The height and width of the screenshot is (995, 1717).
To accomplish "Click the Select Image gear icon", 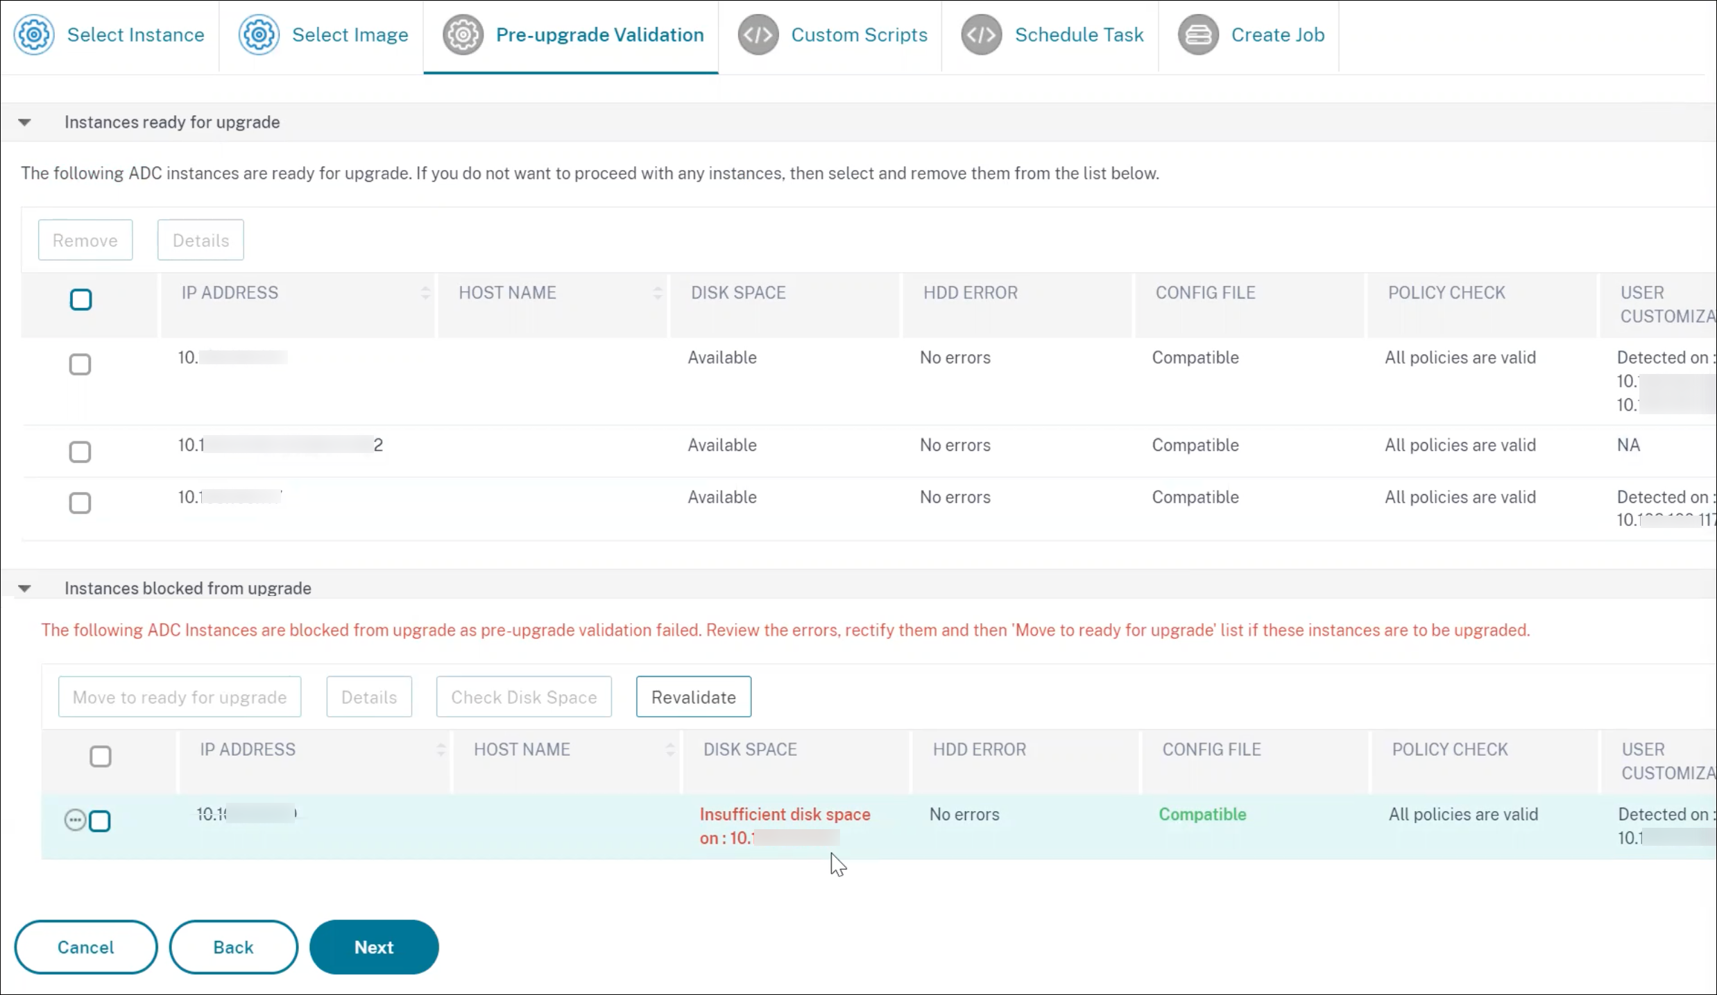I will (x=259, y=35).
